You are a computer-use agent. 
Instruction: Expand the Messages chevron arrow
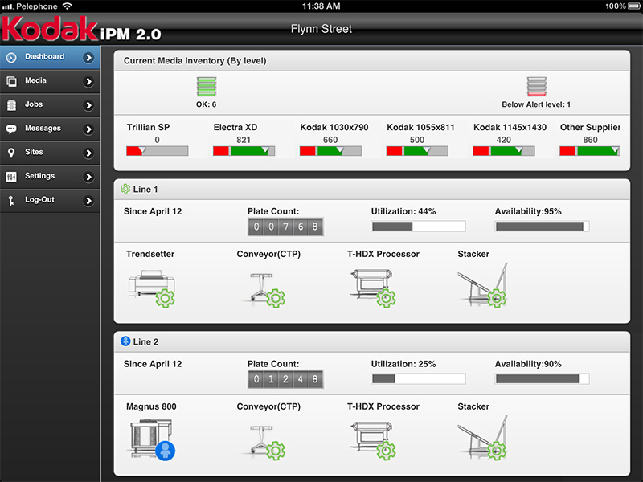pos(88,129)
